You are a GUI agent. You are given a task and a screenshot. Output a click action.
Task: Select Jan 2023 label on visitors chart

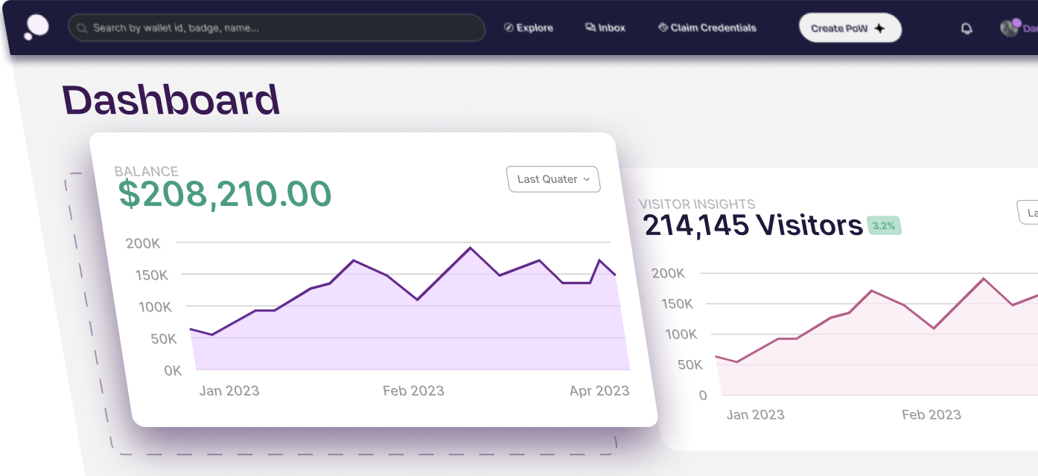tap(755, 414)
